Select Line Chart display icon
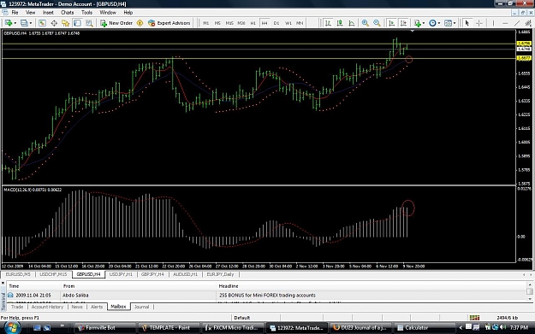Screen dimensions: 535x334 click(352, 23)
